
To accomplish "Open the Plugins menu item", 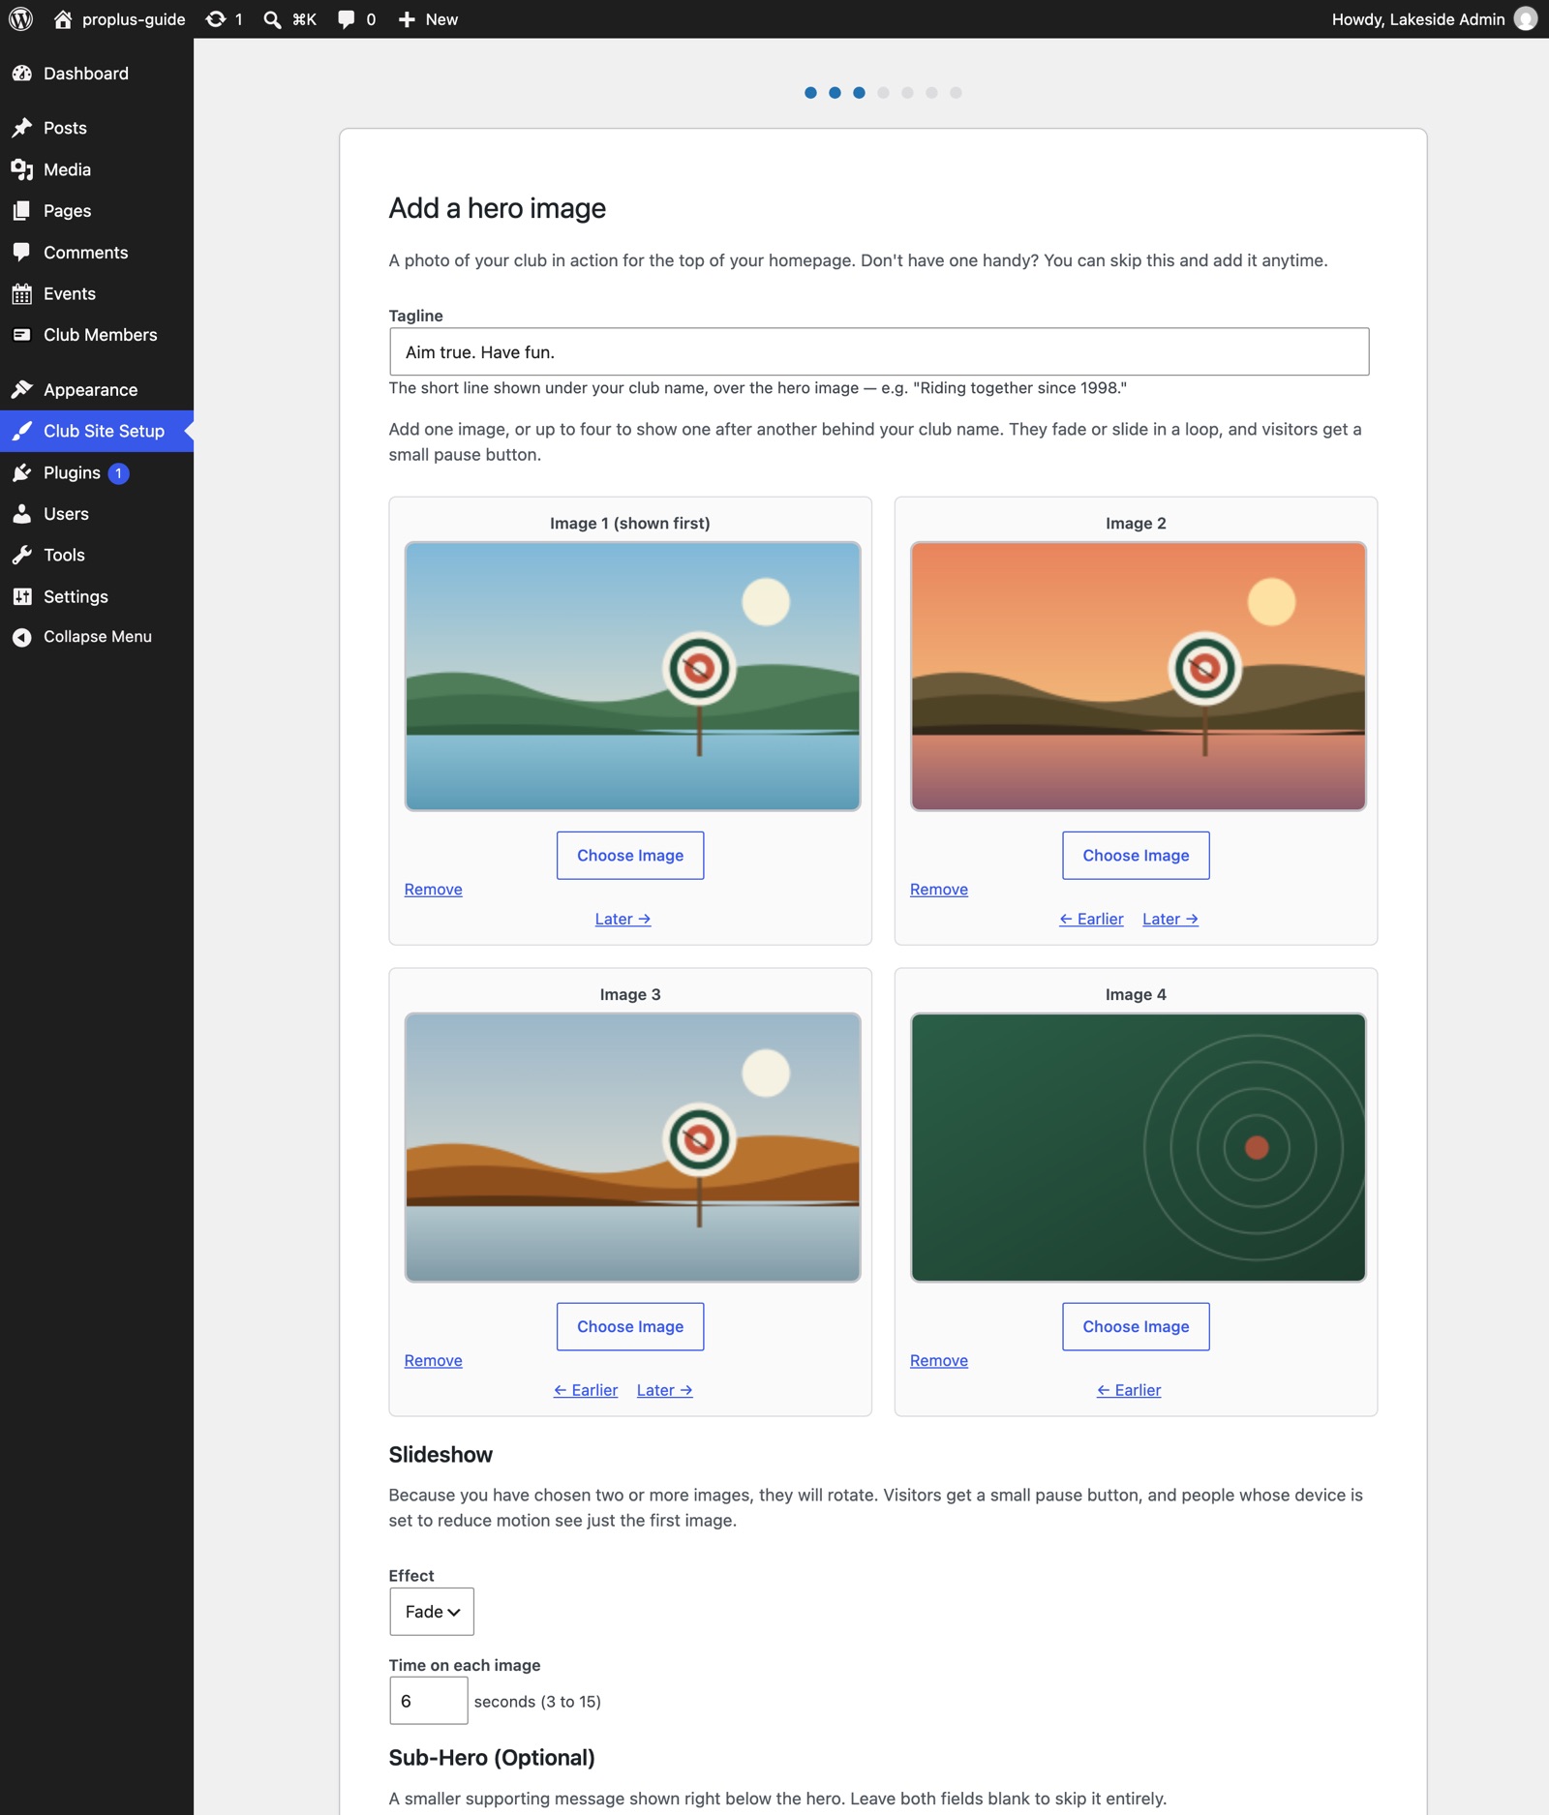I will tap(97, 472).
